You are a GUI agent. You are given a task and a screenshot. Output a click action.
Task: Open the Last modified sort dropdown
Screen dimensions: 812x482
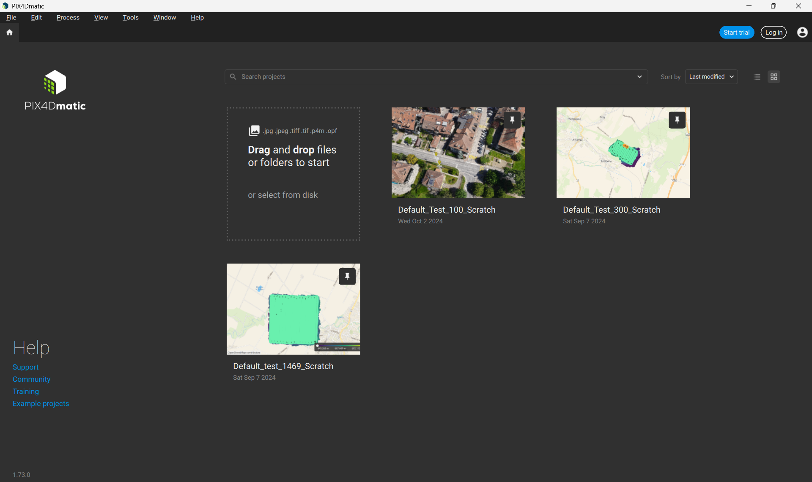[x=711, y=77]
